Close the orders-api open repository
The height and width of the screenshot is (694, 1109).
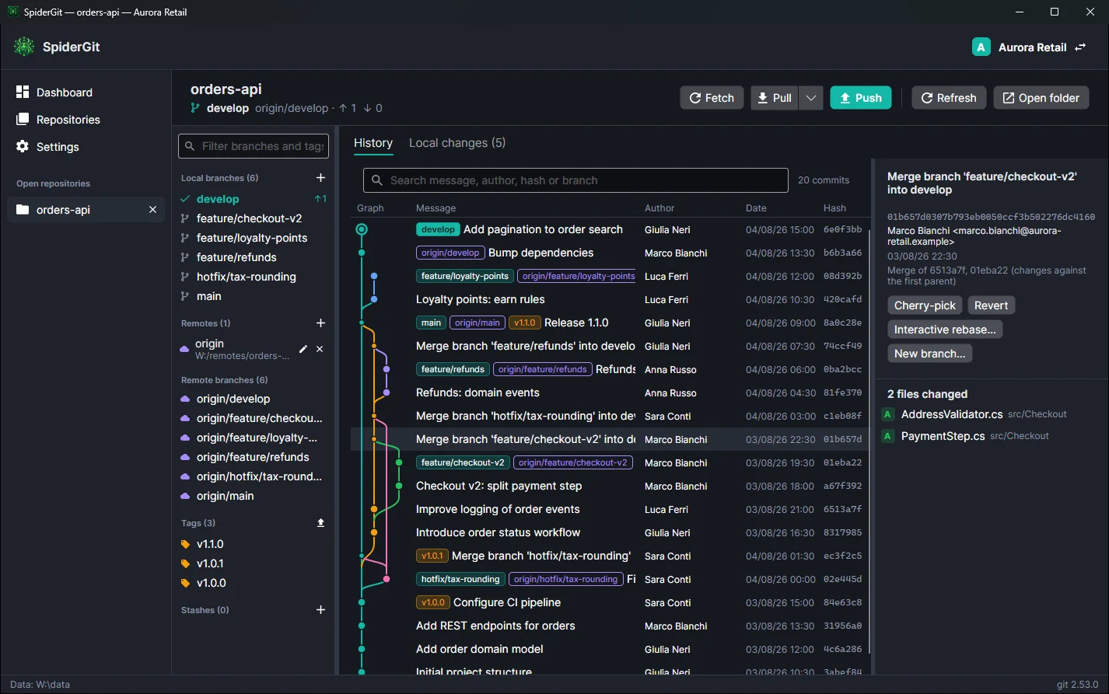152,210
